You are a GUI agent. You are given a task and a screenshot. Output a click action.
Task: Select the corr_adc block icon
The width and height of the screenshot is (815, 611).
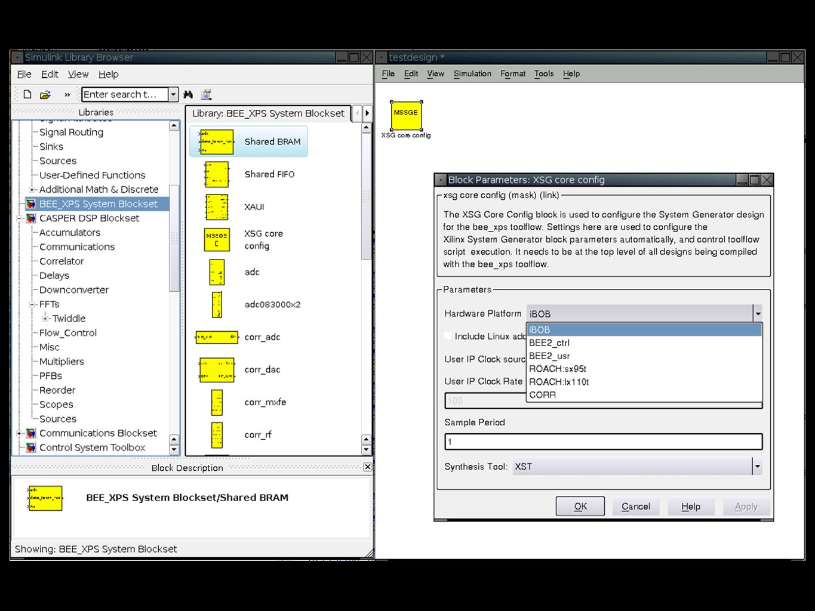click(x=217, y=337)
